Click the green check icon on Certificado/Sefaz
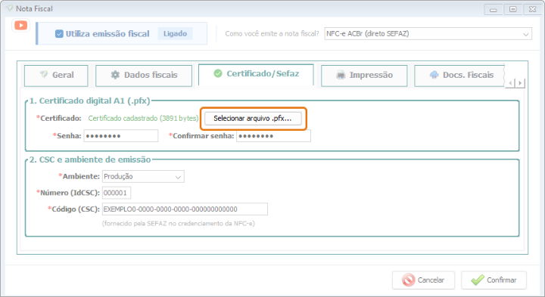 click(218, 73)
